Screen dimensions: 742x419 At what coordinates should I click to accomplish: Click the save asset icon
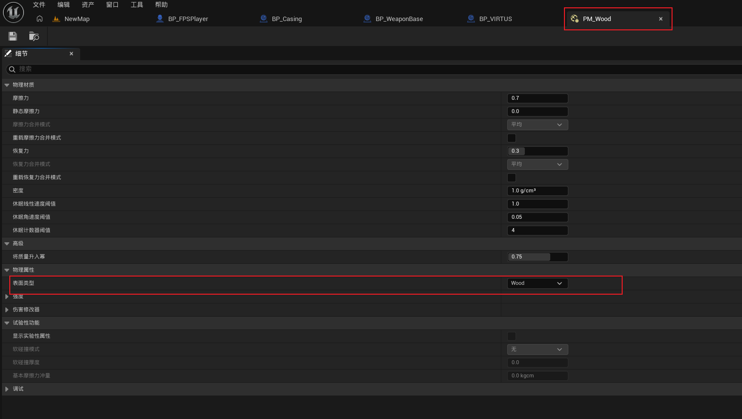click(x=13, y=36)
